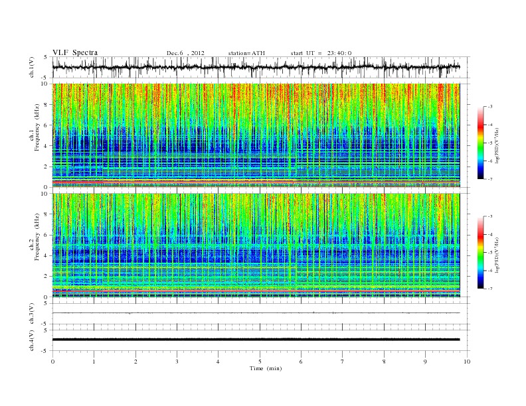The width and height of the screenshot is (526, 406).
Task: Click the '-3' label on ch.1 colorbar
Action: pos(490,107)
